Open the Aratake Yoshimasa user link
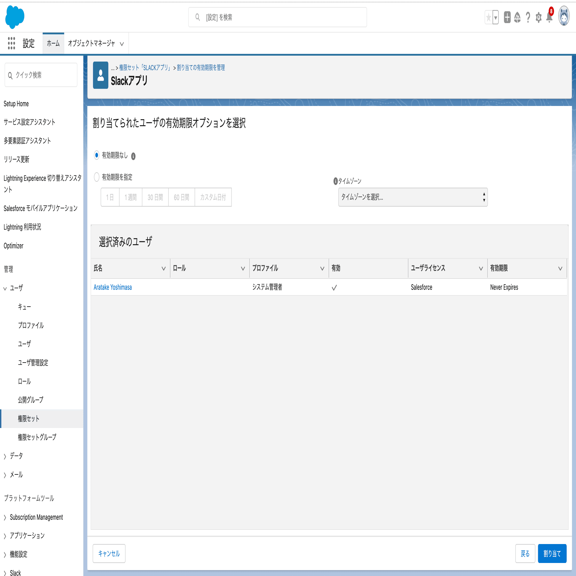 [113, 287]
